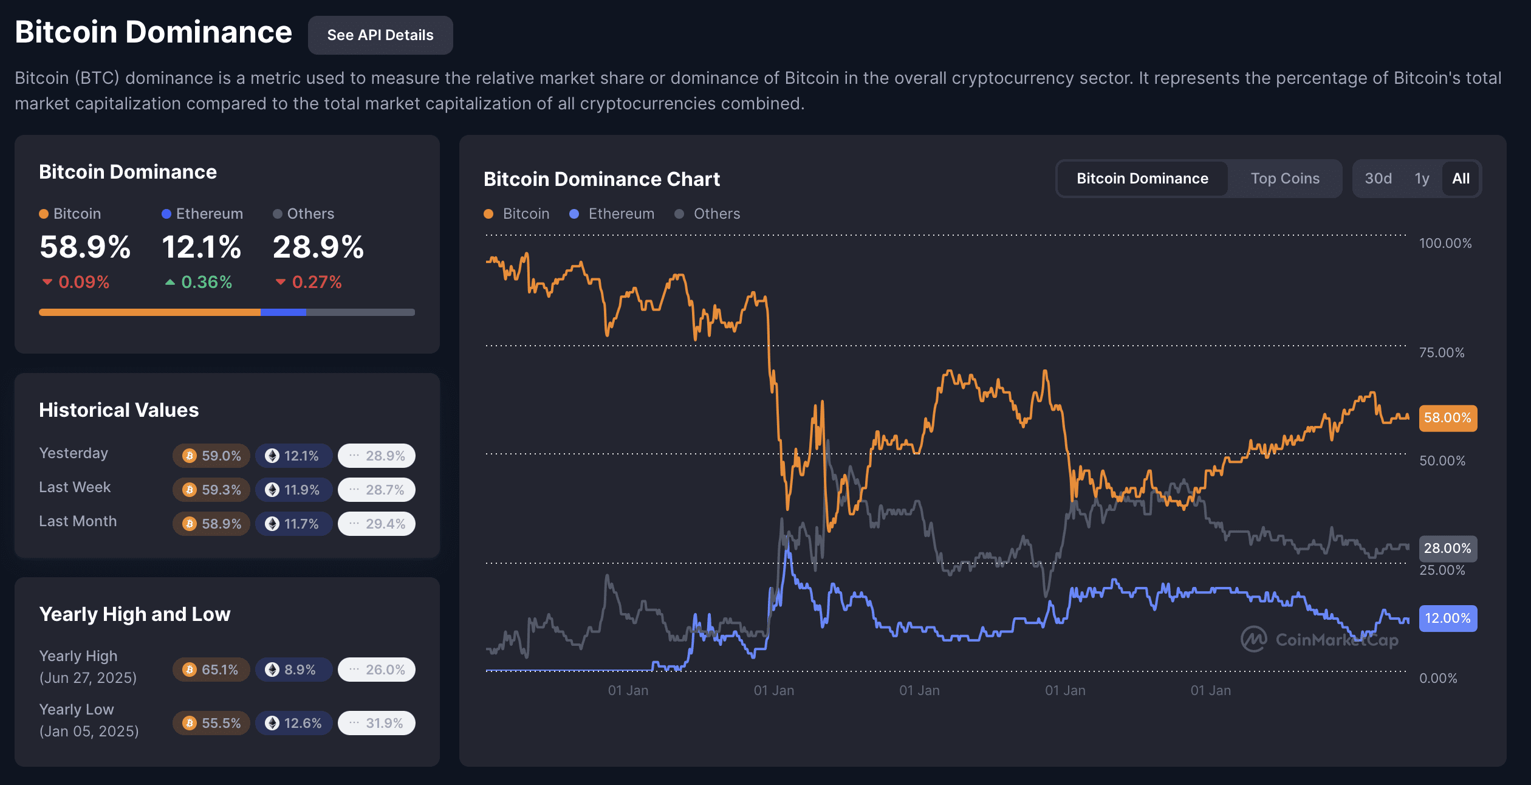The image size is (1531, 785).
Task: Switch to the Top Coins tab
Action: click(x=1285, y=179)
